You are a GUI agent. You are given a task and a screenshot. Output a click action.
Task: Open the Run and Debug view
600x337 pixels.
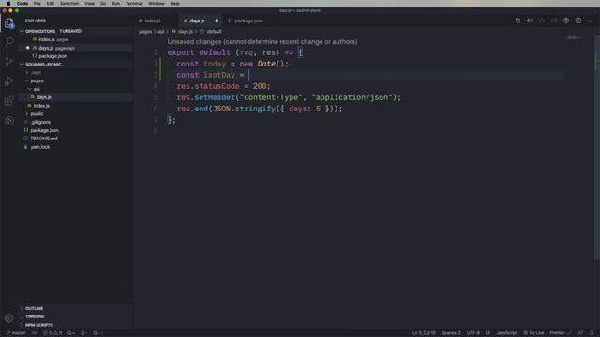[8, 81]
